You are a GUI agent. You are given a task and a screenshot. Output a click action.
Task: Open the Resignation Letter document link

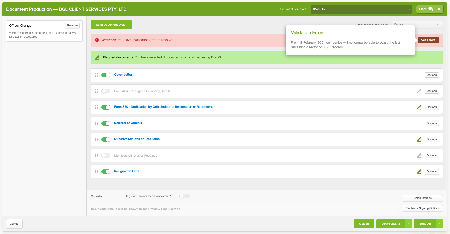(127, 171)
